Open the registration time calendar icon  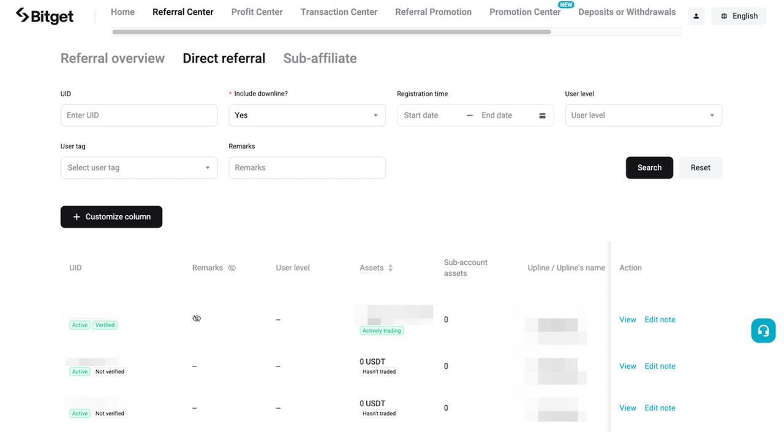point(542,115)
